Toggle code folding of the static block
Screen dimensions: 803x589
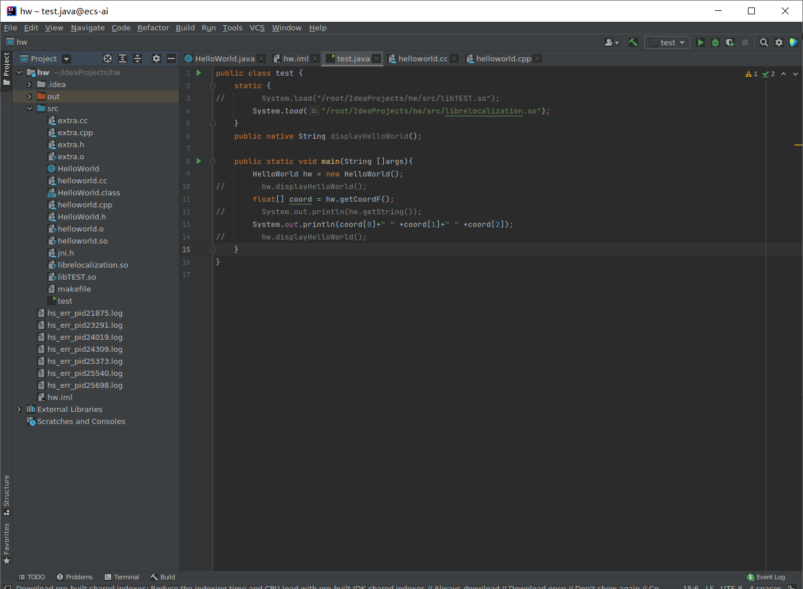(212, 85)
